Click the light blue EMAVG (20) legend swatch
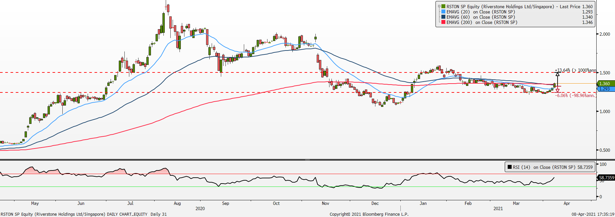Image resolution: width=615 pixels, height=217 pixels. point(443,12)
